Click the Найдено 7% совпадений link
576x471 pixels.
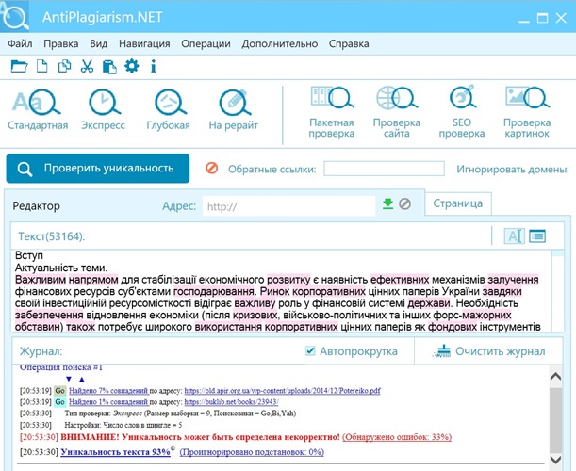click(108, 391)
